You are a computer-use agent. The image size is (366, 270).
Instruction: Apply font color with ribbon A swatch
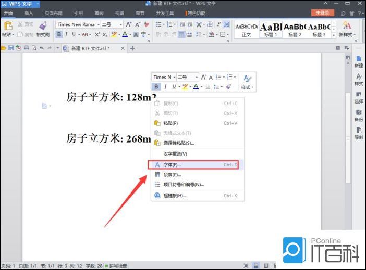click(125, 34)
